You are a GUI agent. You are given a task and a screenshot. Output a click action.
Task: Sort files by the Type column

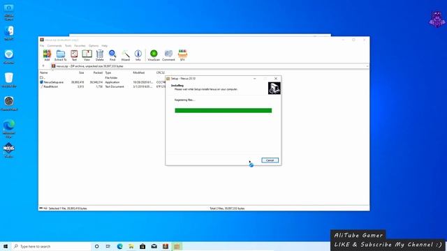point(108,73)
